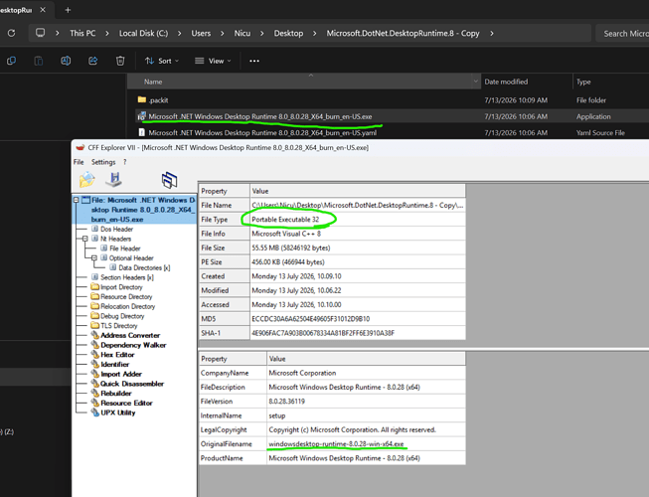Open the ? help menu in CFF Explorer
The width and height of the screenshot is (649, 497).
(124, 162)
